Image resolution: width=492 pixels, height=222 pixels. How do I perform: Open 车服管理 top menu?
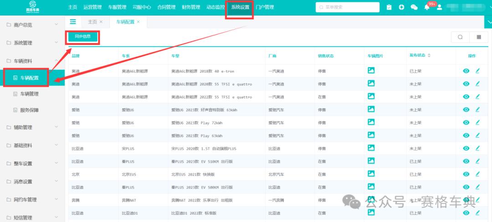(117, 7)
